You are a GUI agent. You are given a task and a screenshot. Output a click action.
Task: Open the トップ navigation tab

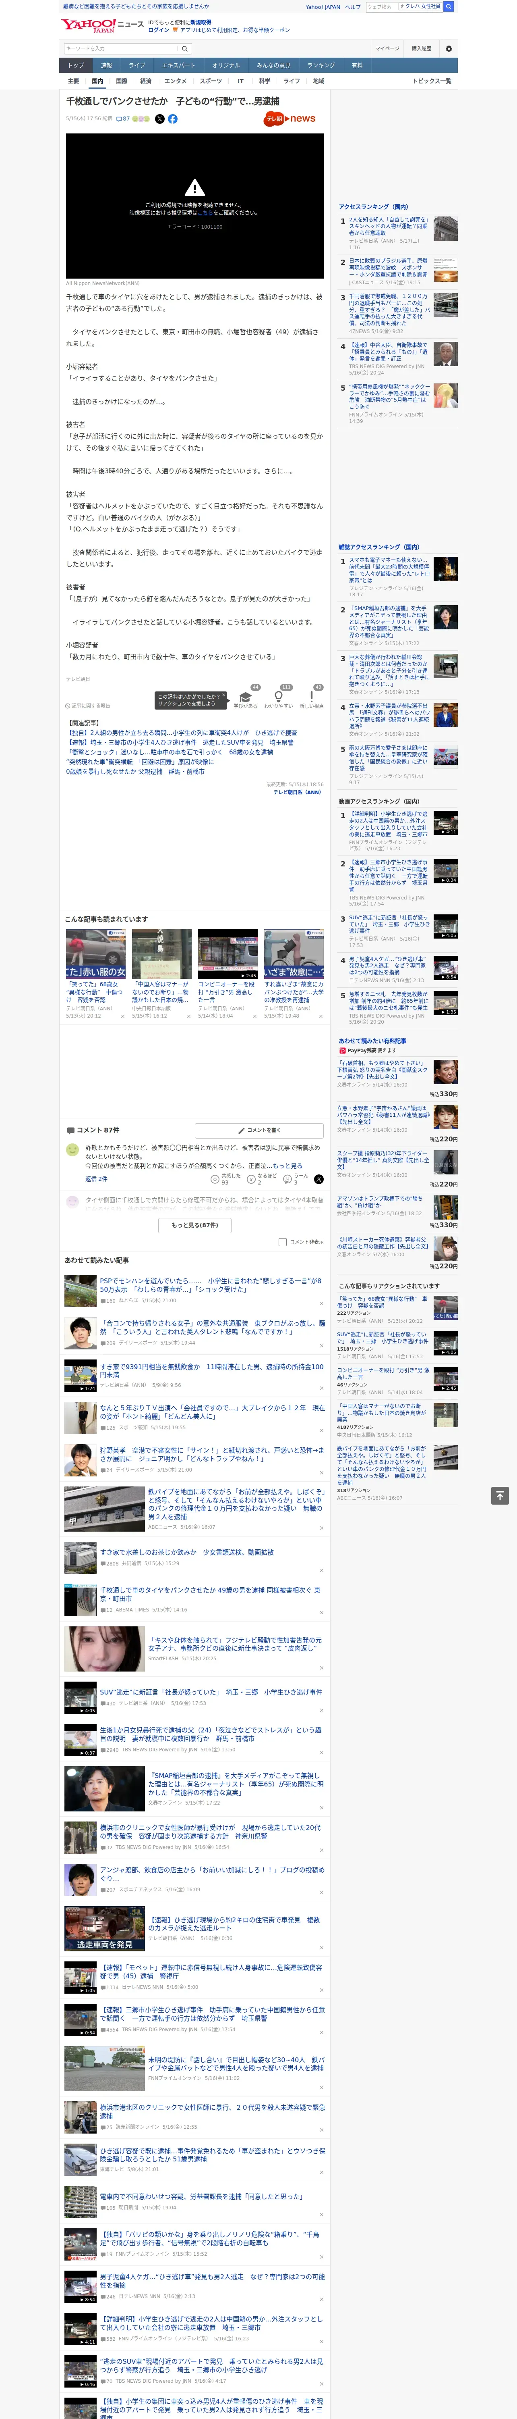pyautogui.click(x=76, y=66)
